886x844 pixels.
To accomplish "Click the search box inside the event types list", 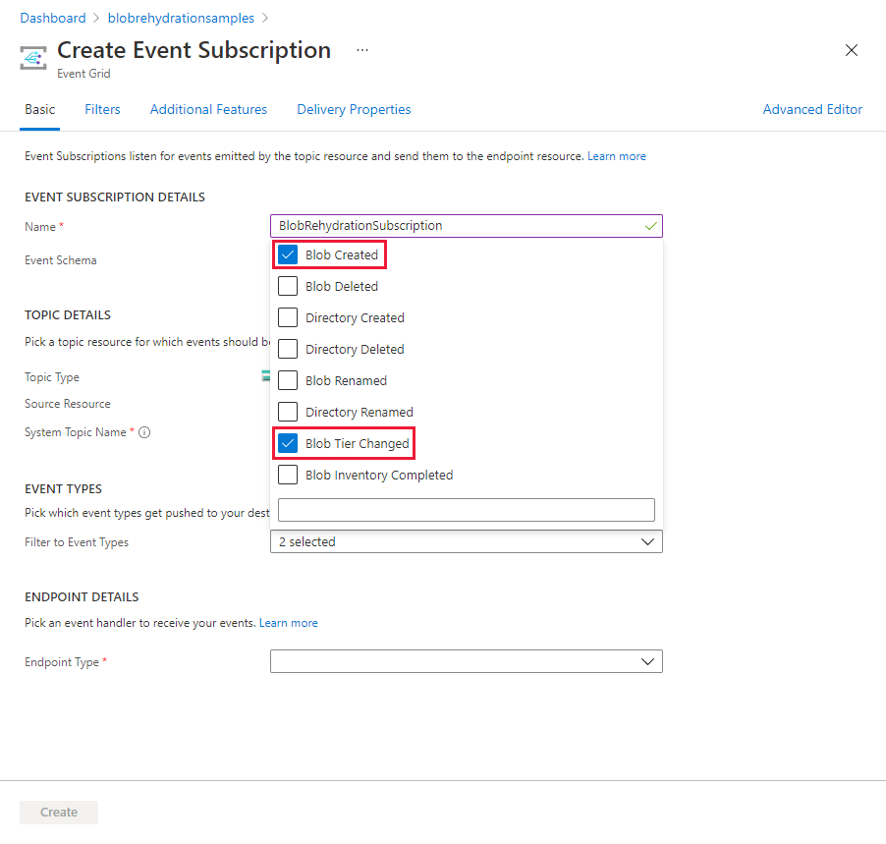I will [x=466, y=509].
